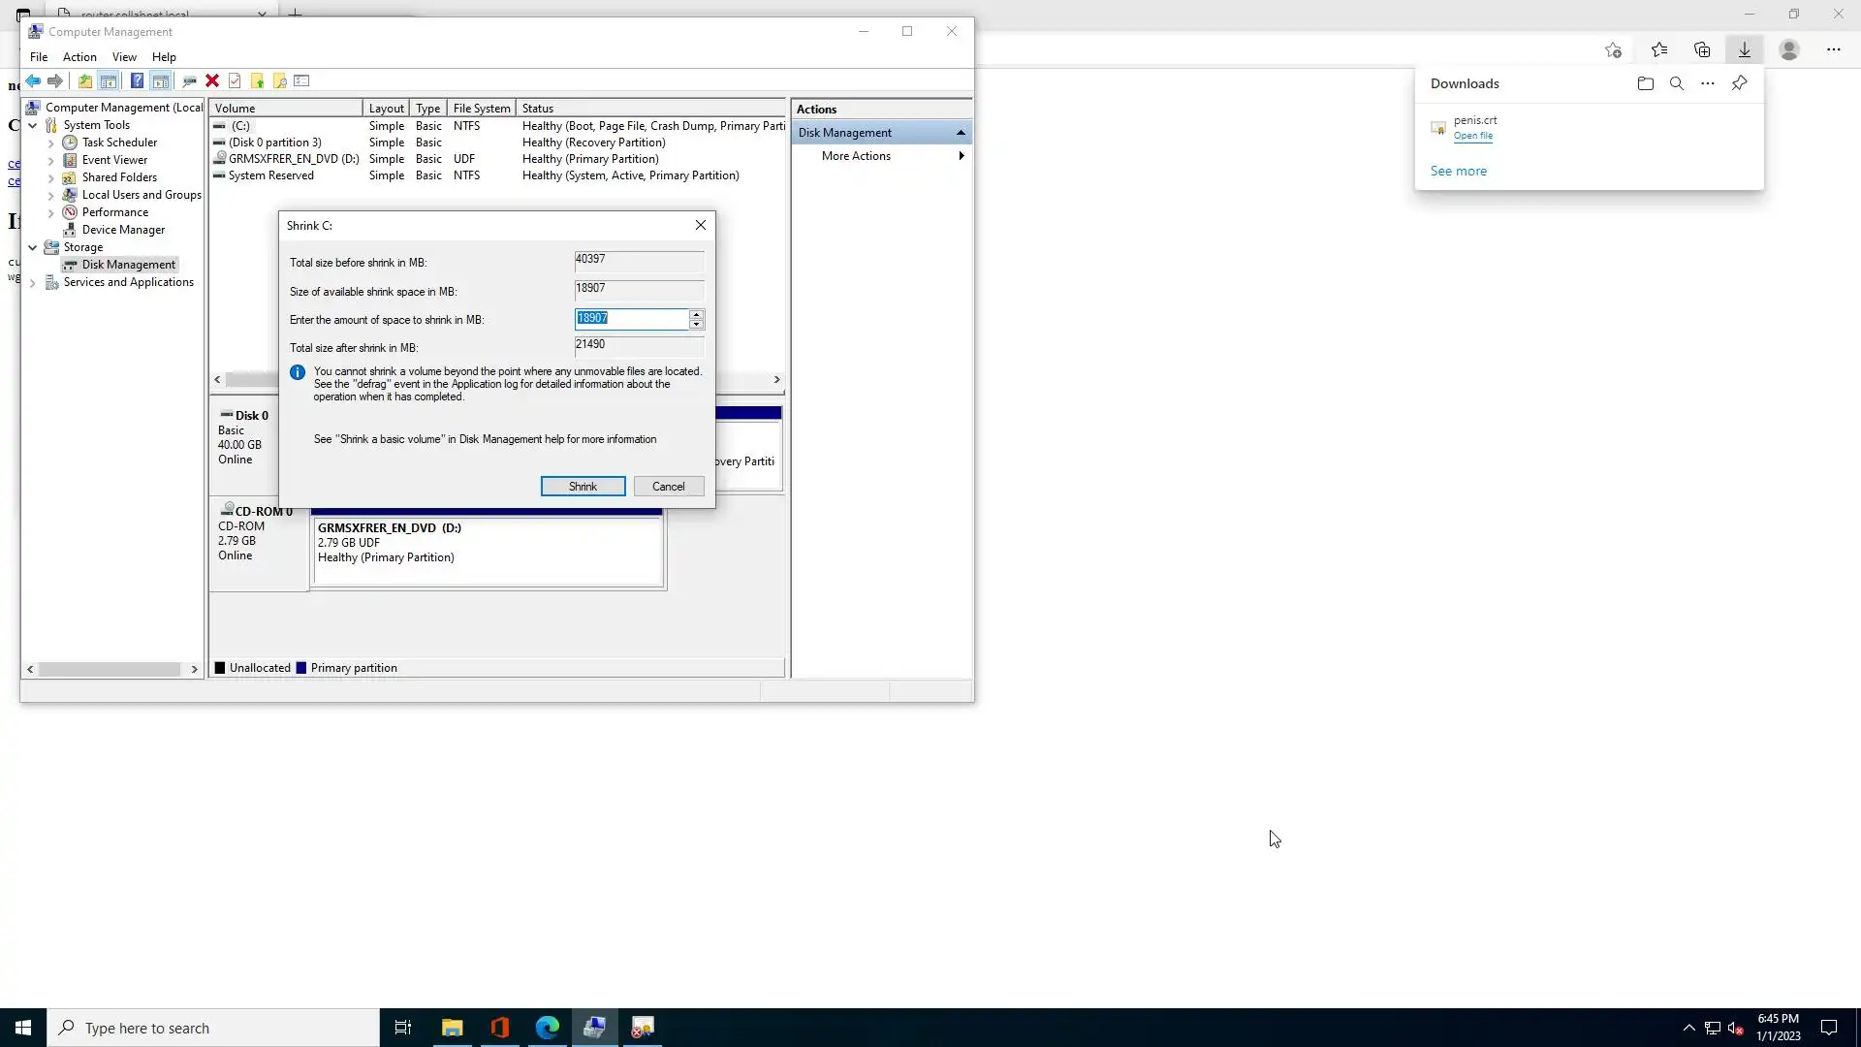Click the Up one level folder icon
1861x1047 pixels.
(85, 81)
